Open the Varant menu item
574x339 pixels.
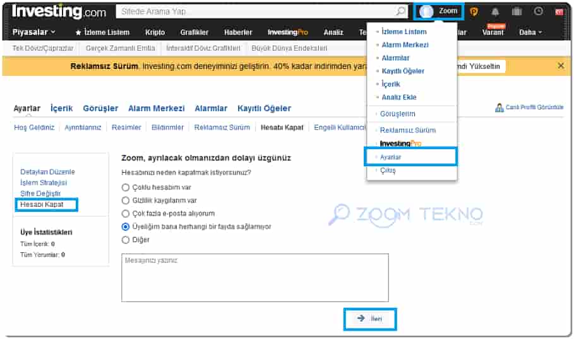point(493,32)
